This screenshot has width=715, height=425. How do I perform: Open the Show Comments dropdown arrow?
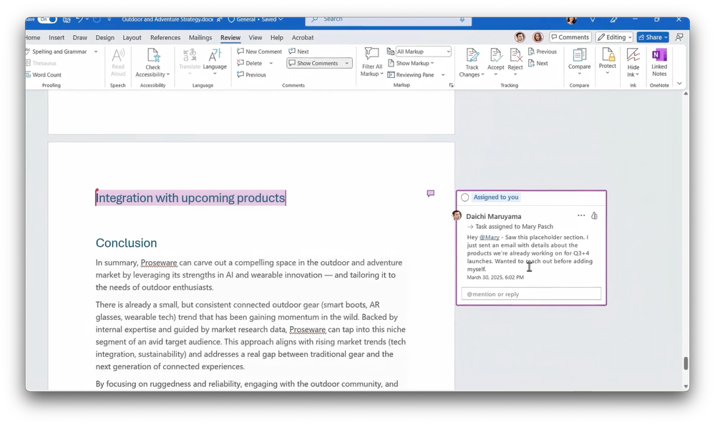[347, 64]
